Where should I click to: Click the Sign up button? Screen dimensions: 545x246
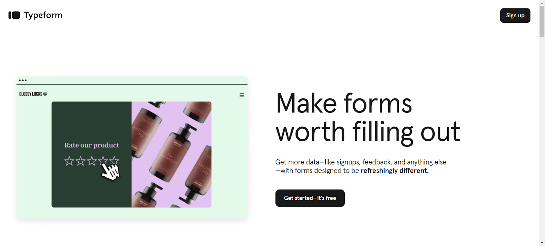[515, 16]
